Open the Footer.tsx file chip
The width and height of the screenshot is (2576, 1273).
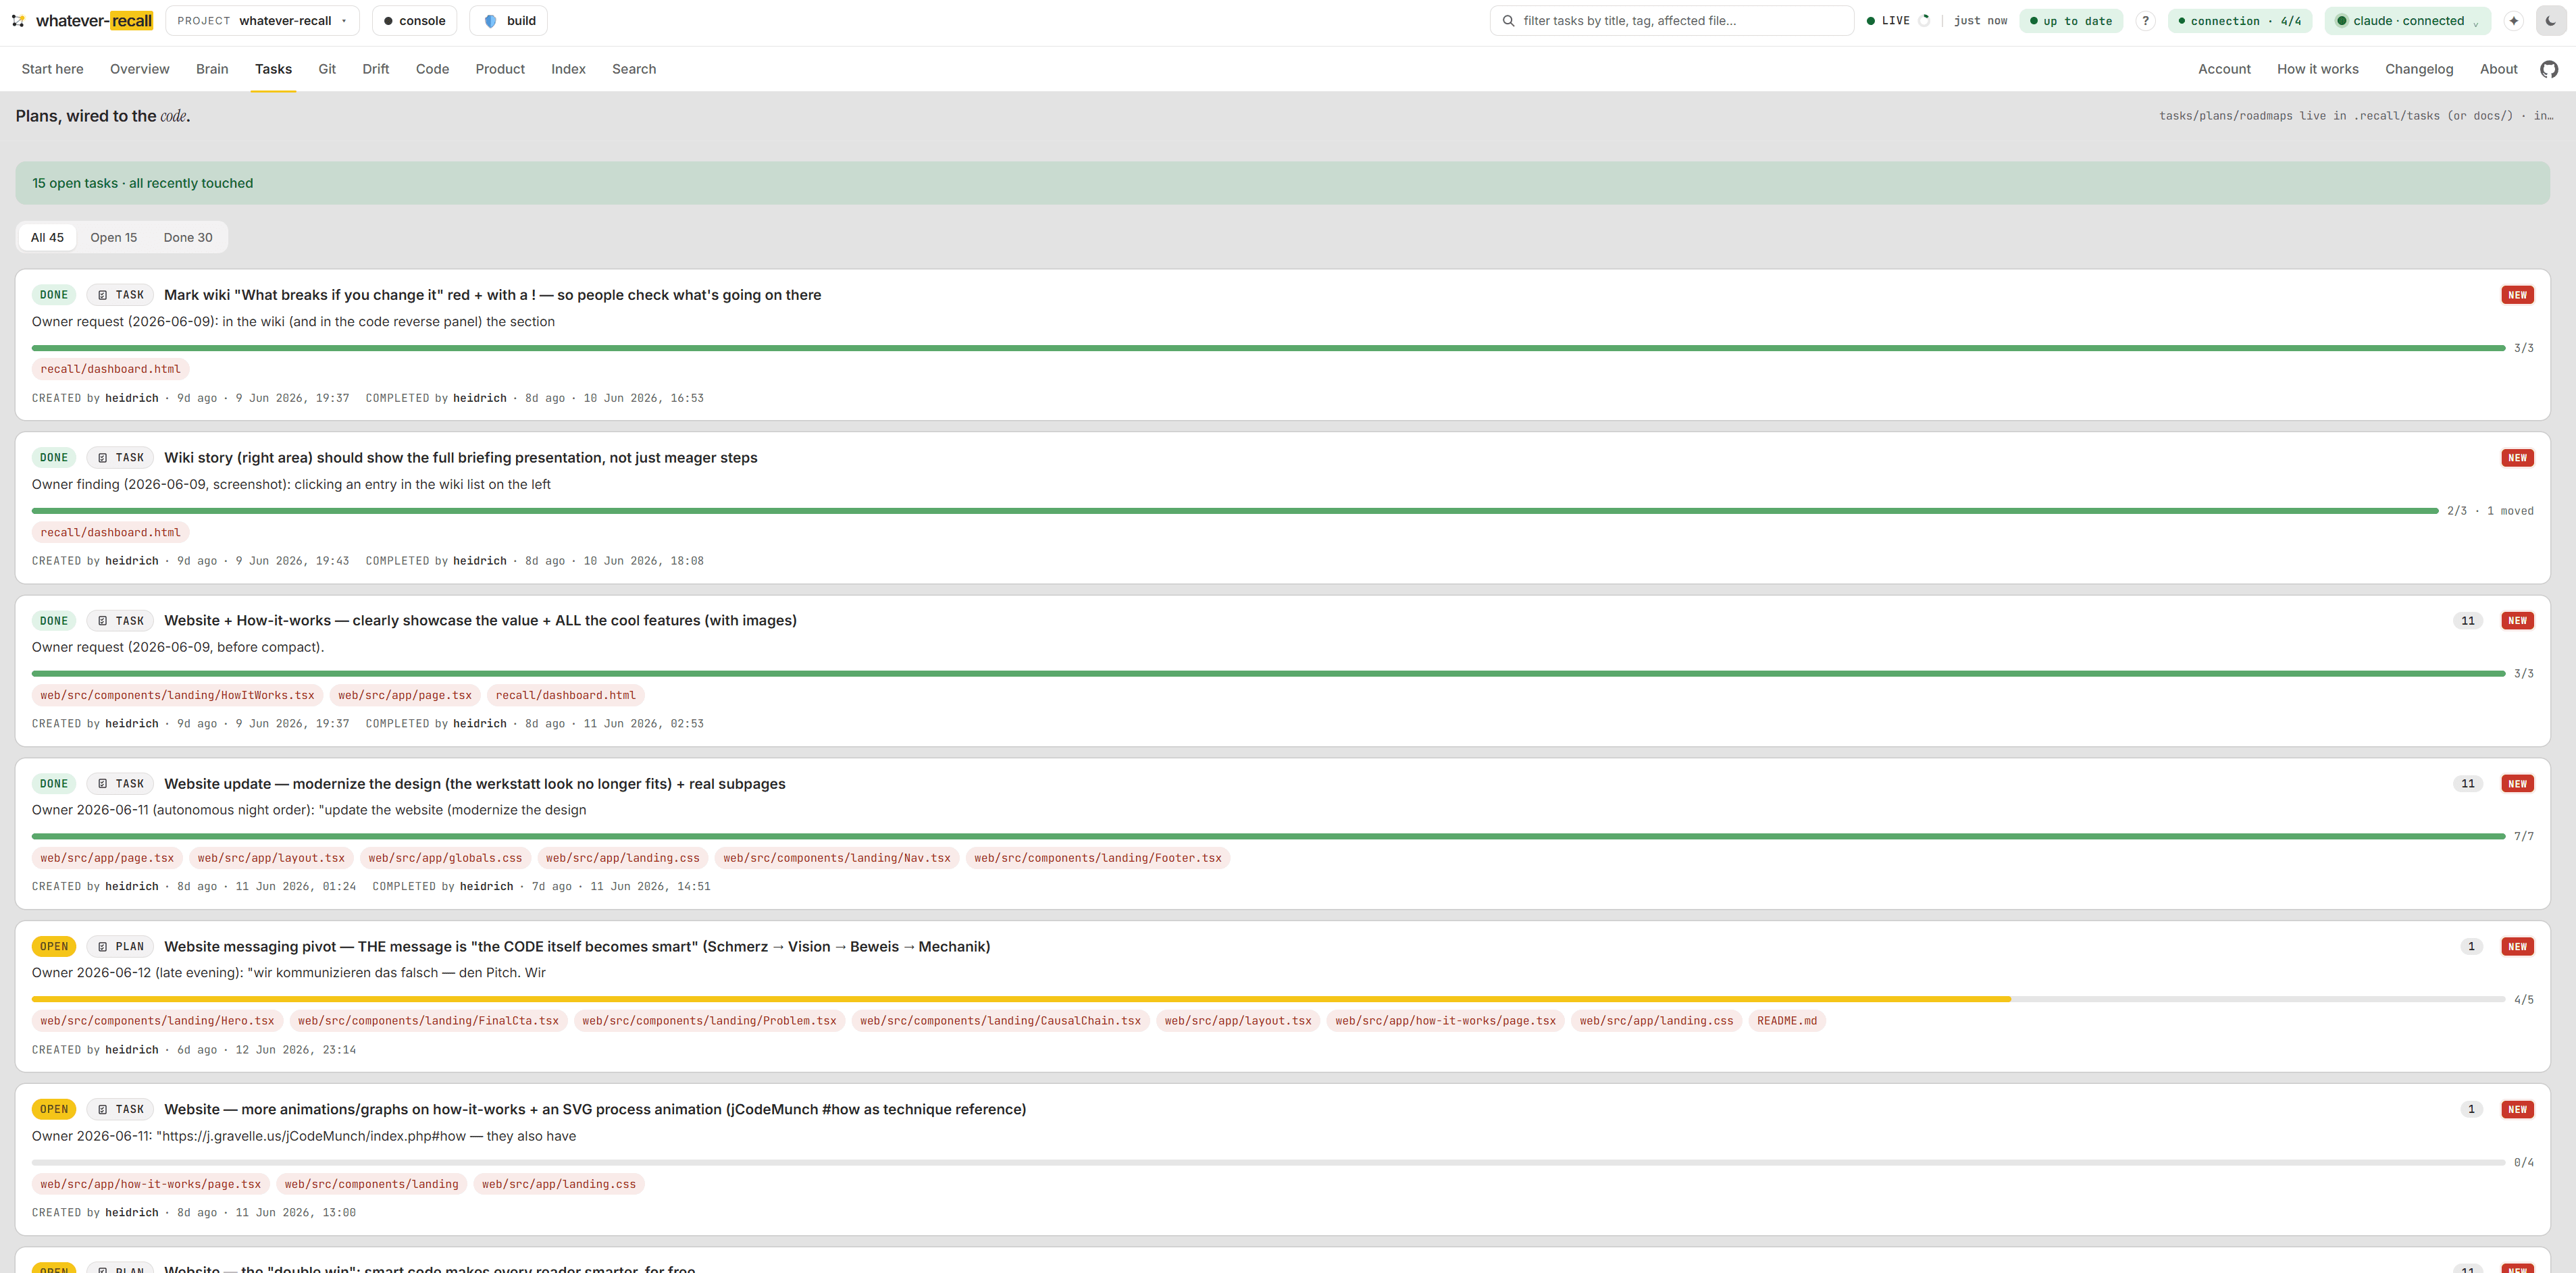tap(1098, 858)
